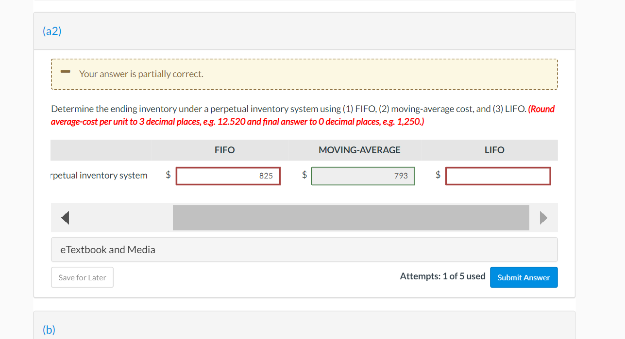
Task: Click the LIFO column header
Action: click(494, 150)
